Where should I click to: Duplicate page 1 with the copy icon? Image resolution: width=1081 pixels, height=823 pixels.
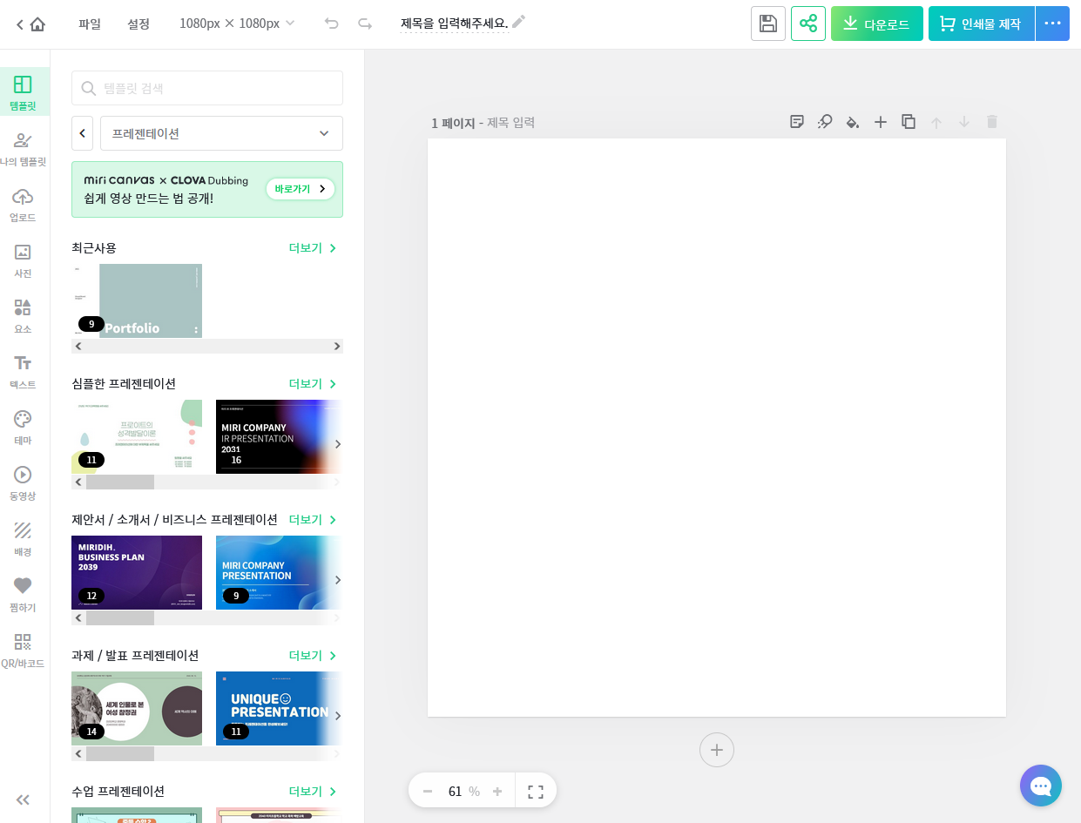point(908,122)
